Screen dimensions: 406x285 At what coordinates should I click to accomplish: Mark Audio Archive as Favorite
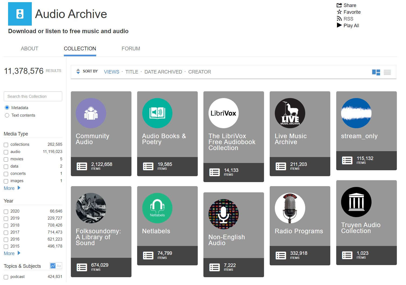[351, 12]
